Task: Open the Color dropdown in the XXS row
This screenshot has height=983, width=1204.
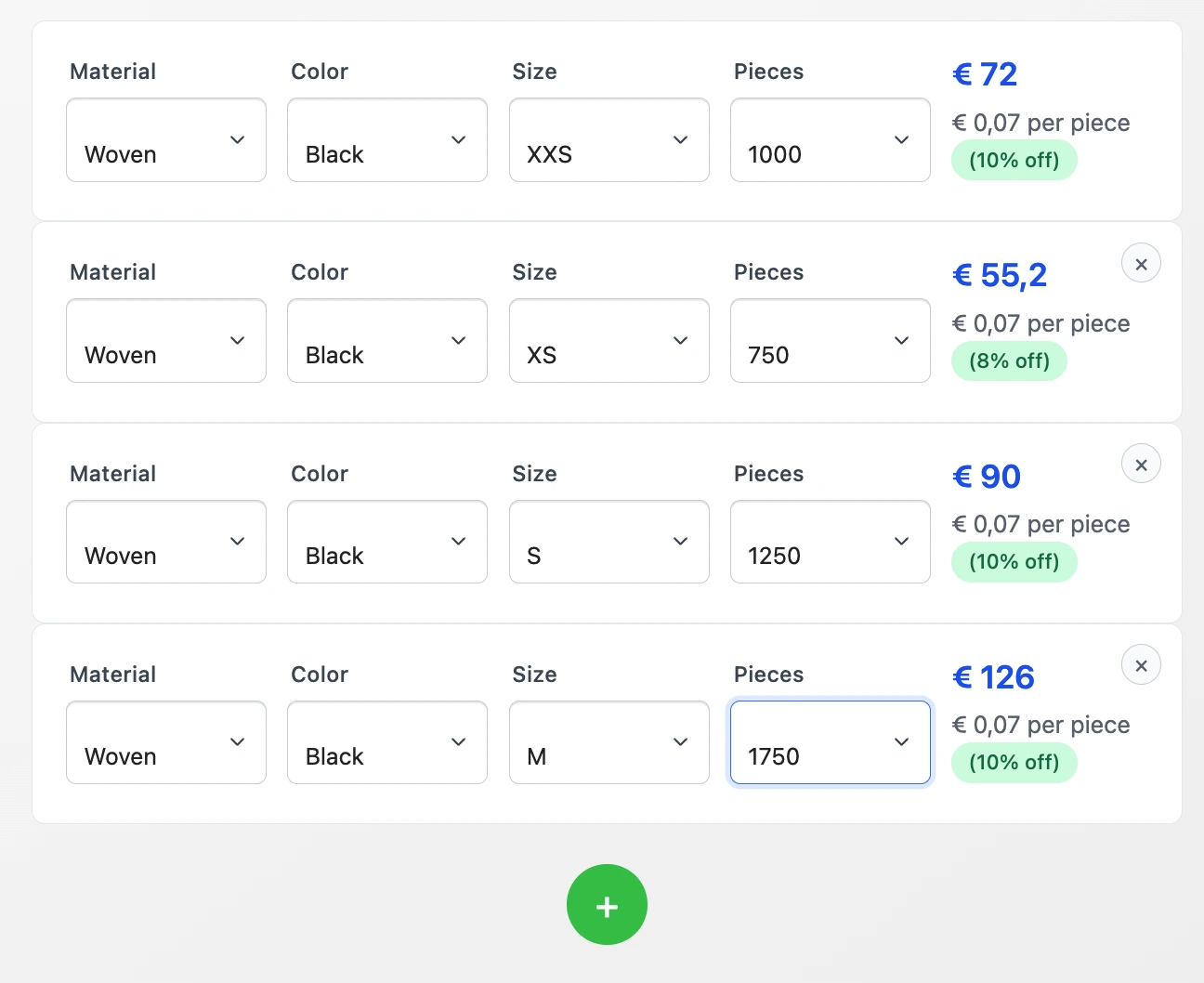Action: point(387,140)
